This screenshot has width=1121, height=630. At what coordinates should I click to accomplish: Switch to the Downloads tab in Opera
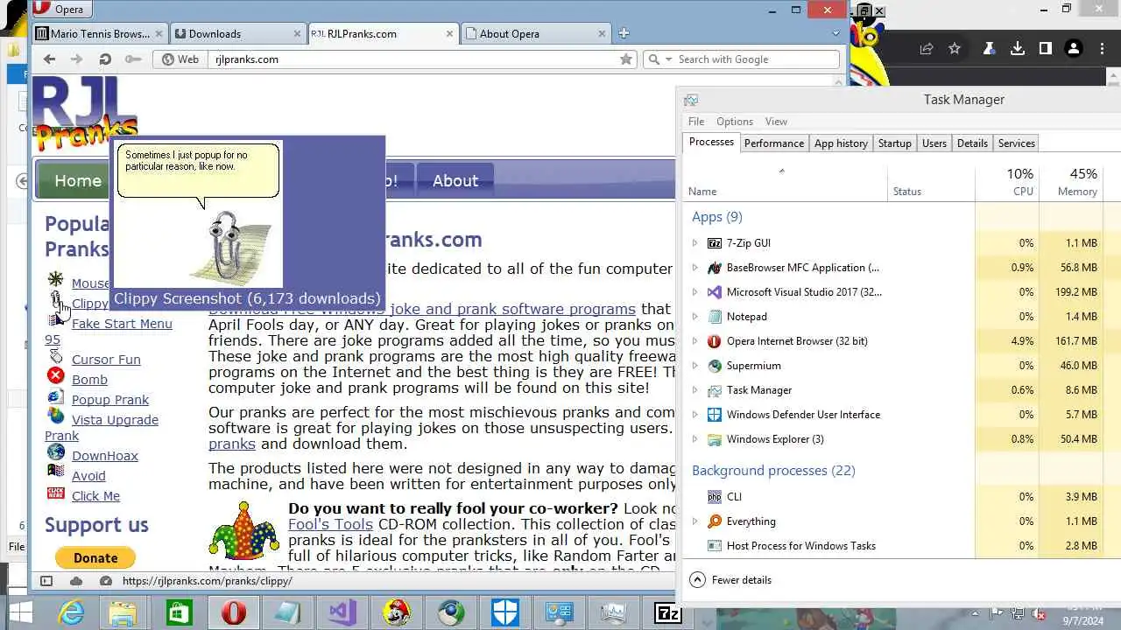coord(236,34)
